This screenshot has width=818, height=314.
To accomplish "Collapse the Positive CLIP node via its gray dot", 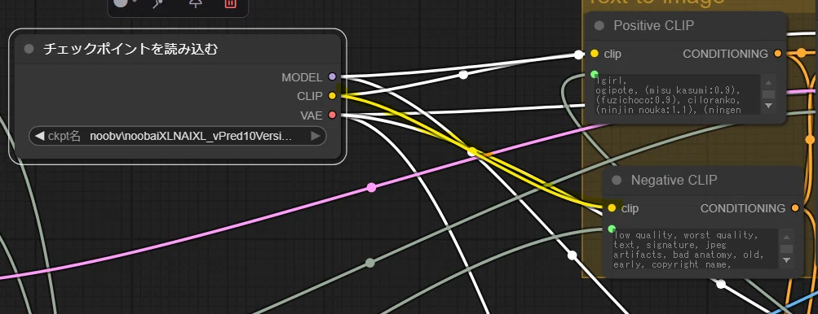I will (x=599, y=25).
